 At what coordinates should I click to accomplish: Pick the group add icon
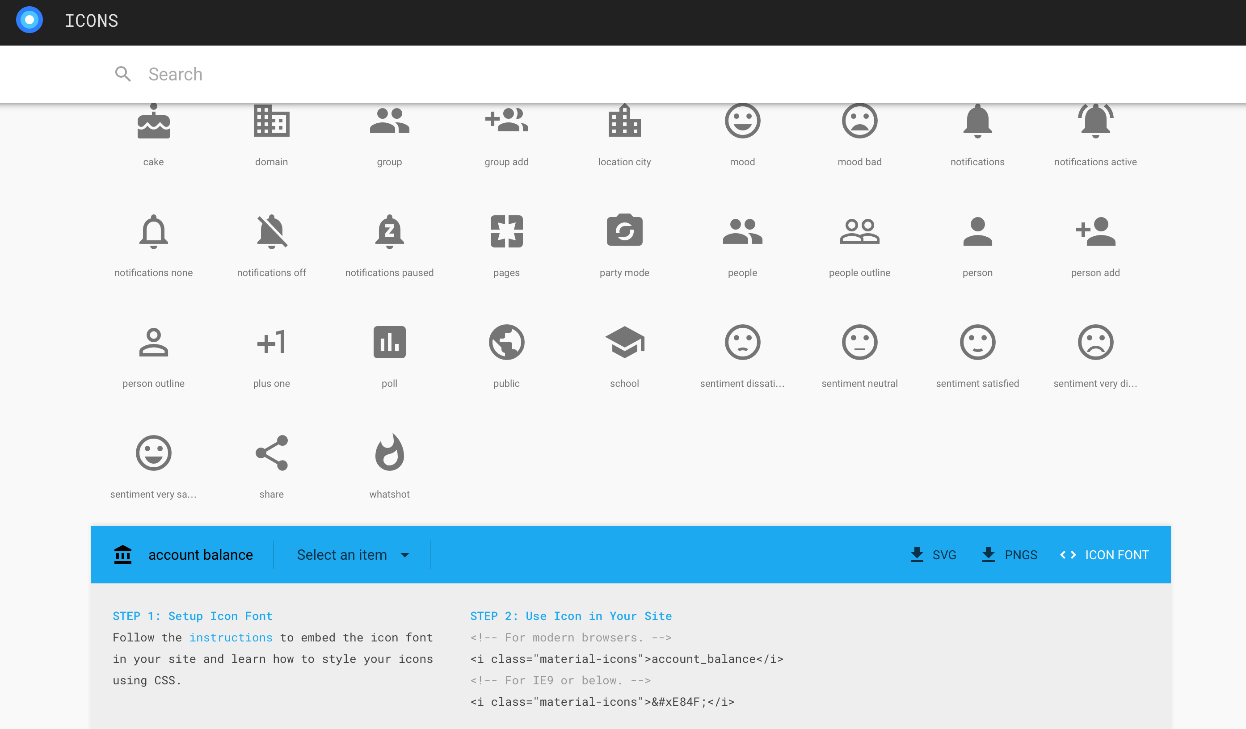tap(507, 120)
